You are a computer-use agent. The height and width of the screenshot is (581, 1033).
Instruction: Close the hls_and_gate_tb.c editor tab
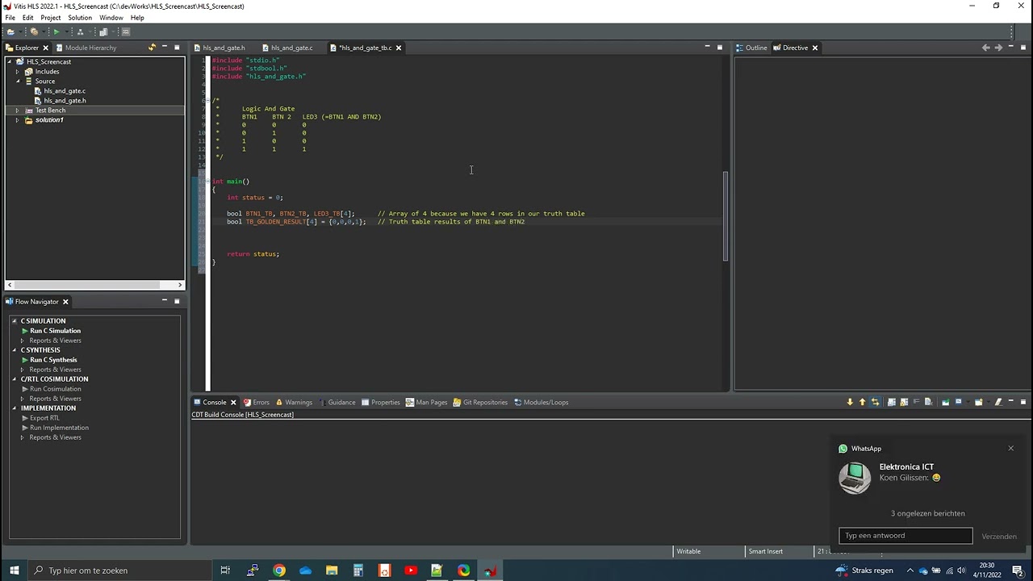click(x=399, y=48)
